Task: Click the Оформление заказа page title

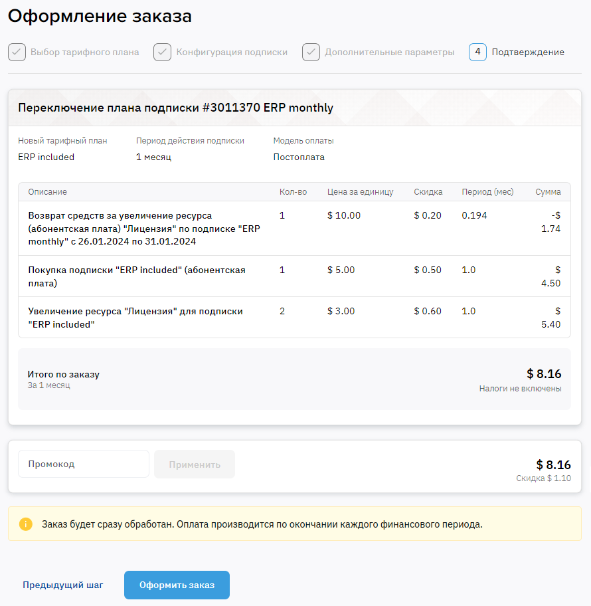Action: pos(100,16)
